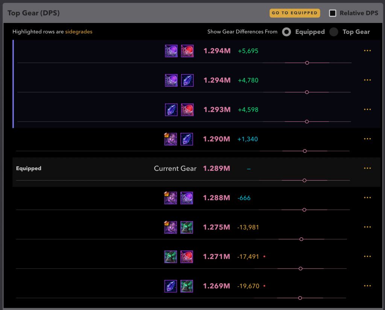This screenshot has height=310, width=385.
Task: Click the orange sidegrades link text
Action: click(79, 32)
